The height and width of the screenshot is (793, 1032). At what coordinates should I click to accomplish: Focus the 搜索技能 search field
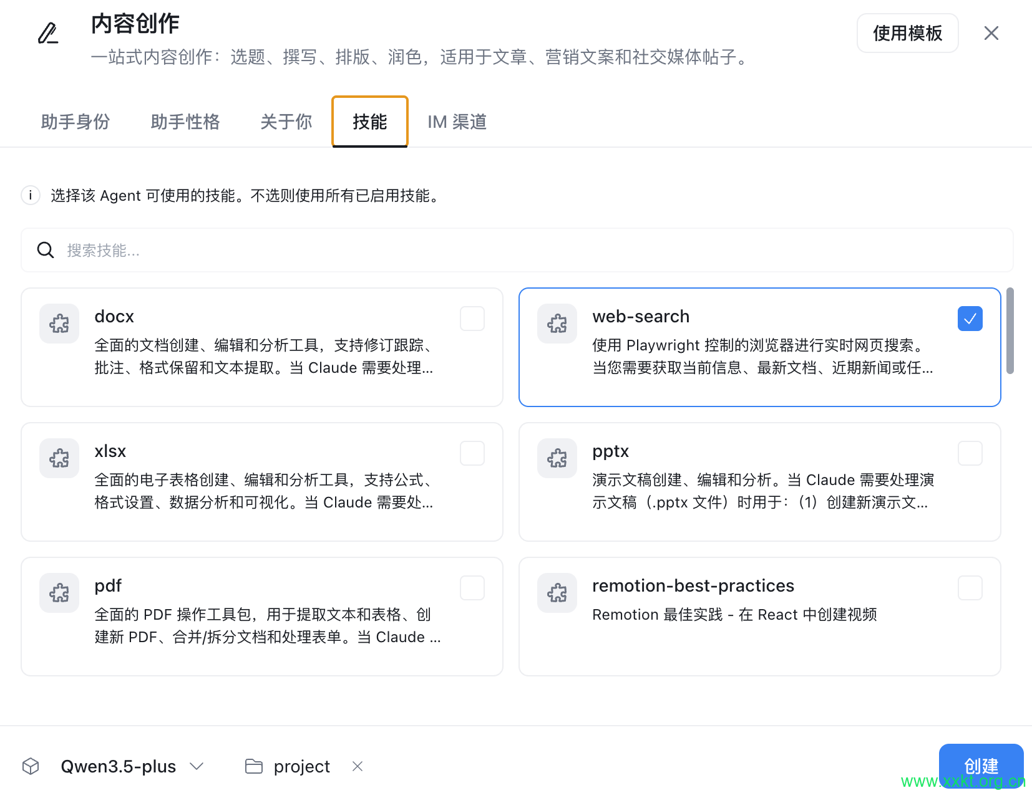point(517,250)
